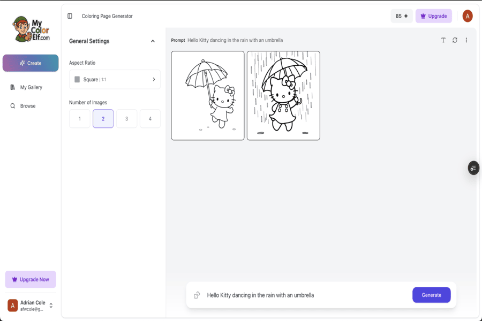Go to Browse in sidebar
The width and height of the screenshot is (482, 321).
point(27,106)
